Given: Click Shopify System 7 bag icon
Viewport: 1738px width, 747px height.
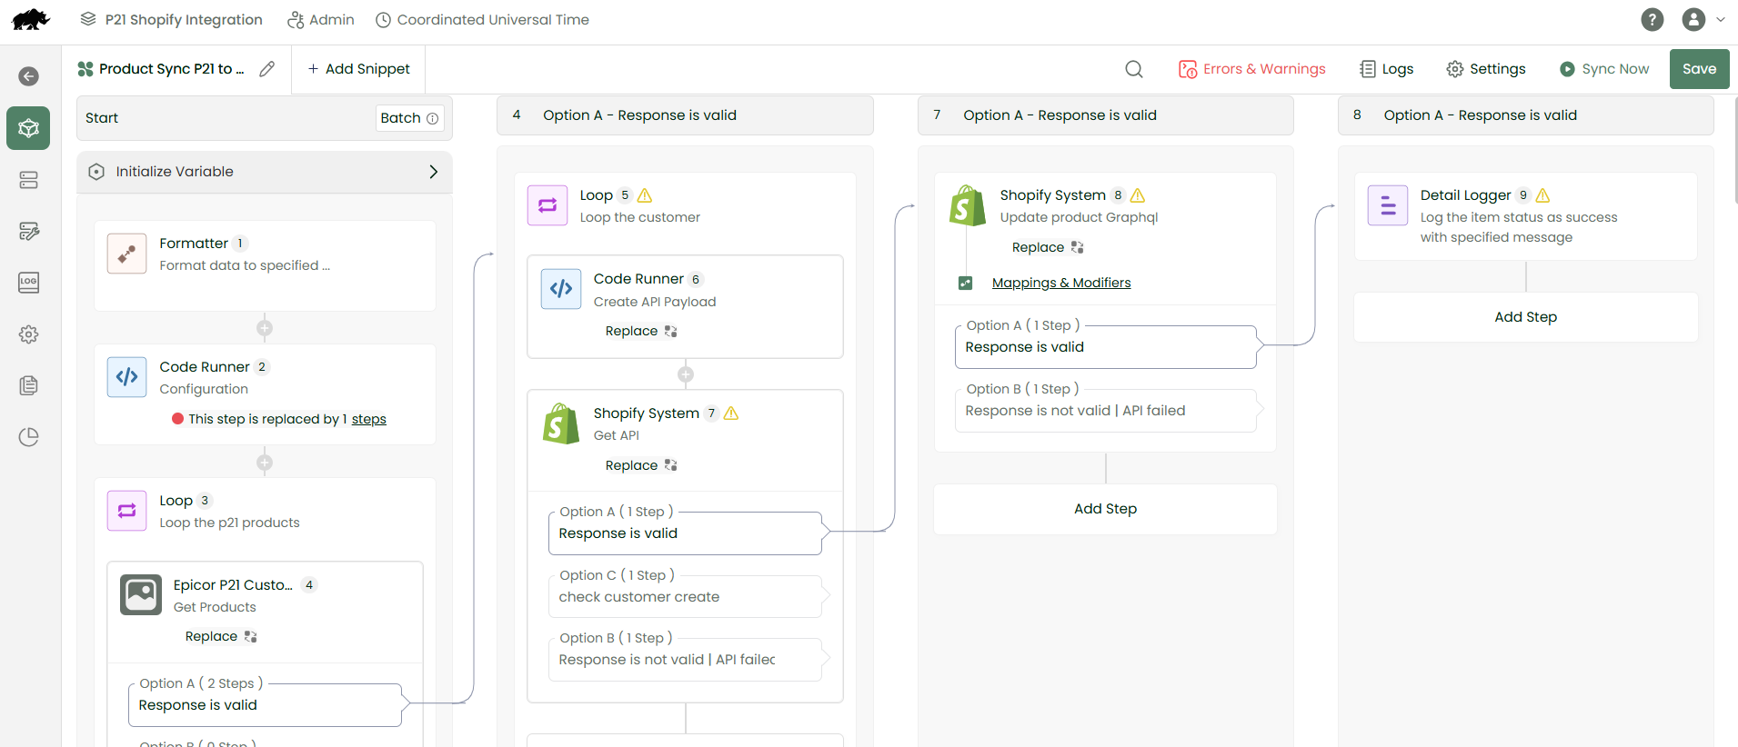Looking at the screenshot, I should pos(561,423).
